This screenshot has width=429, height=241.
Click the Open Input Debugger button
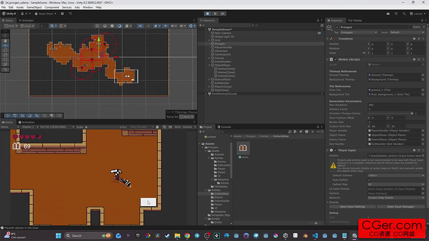tap(400, 206)
